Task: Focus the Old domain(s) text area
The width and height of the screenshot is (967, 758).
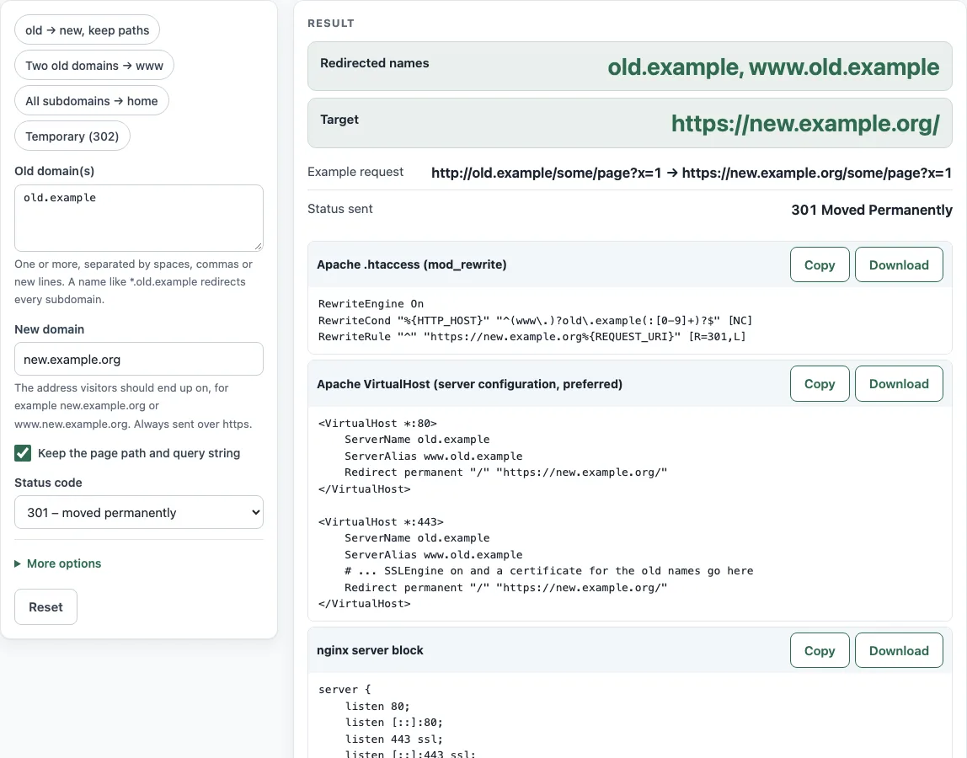Action: pyautogui.click(x=139, y=218)
